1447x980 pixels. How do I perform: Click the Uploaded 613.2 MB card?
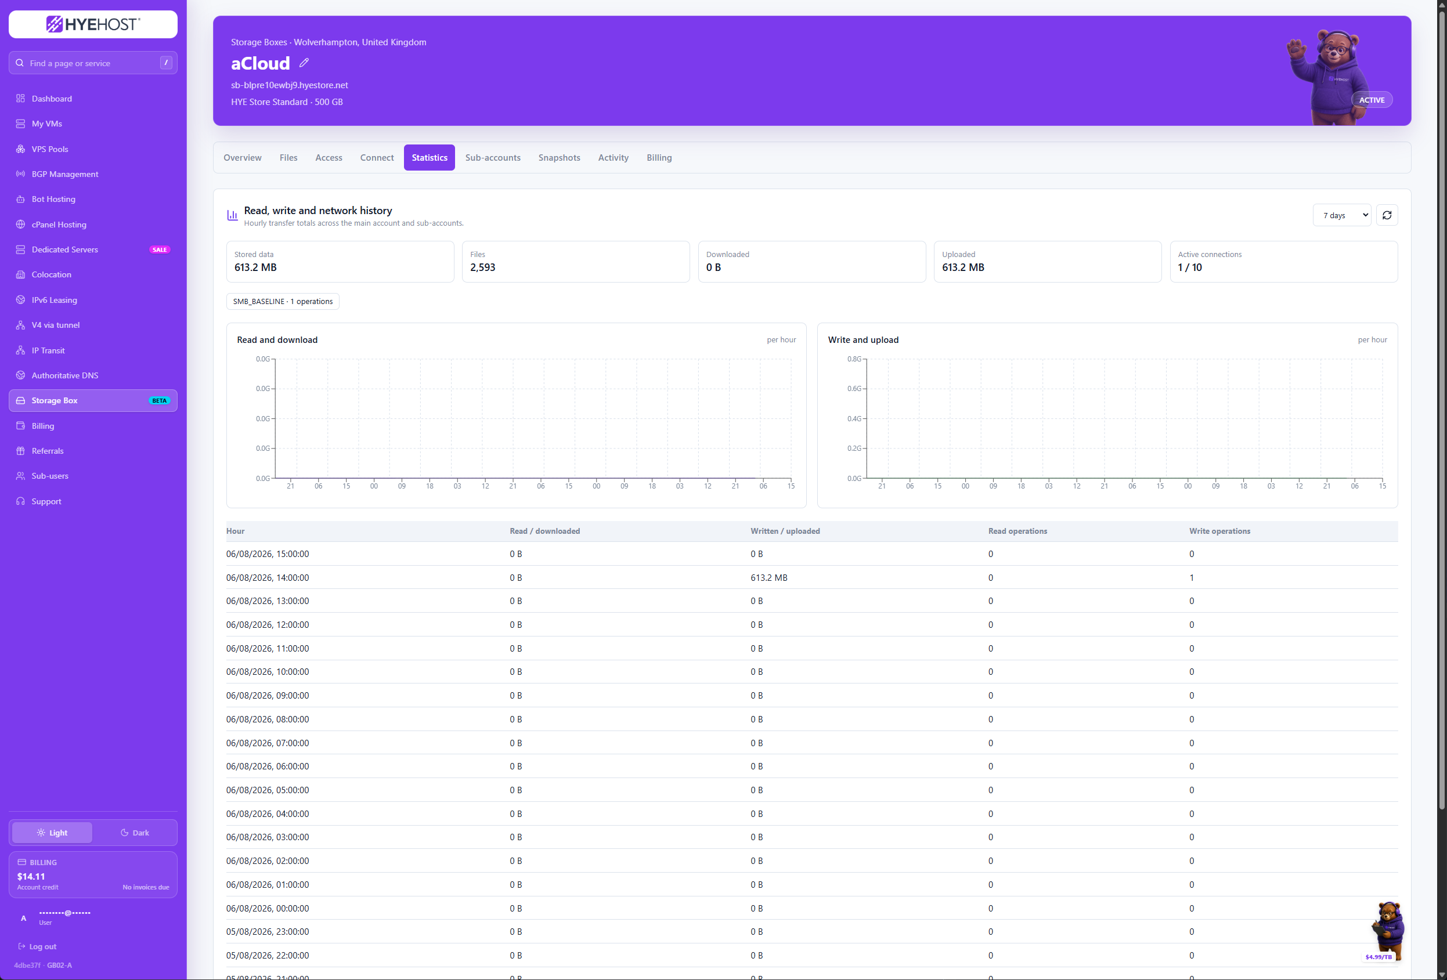(x=1047, y=261)
